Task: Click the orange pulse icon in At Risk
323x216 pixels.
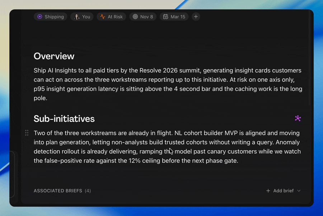Action: (103, 16)
